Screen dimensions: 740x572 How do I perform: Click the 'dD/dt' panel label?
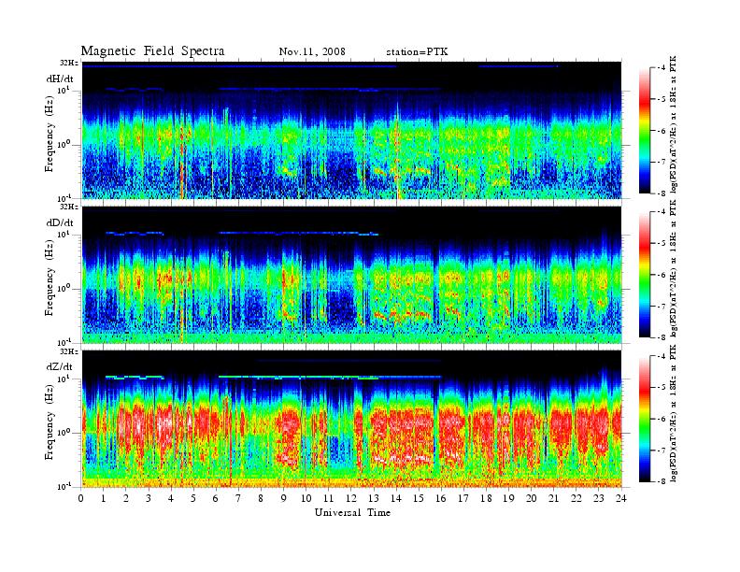pos(60,222)
